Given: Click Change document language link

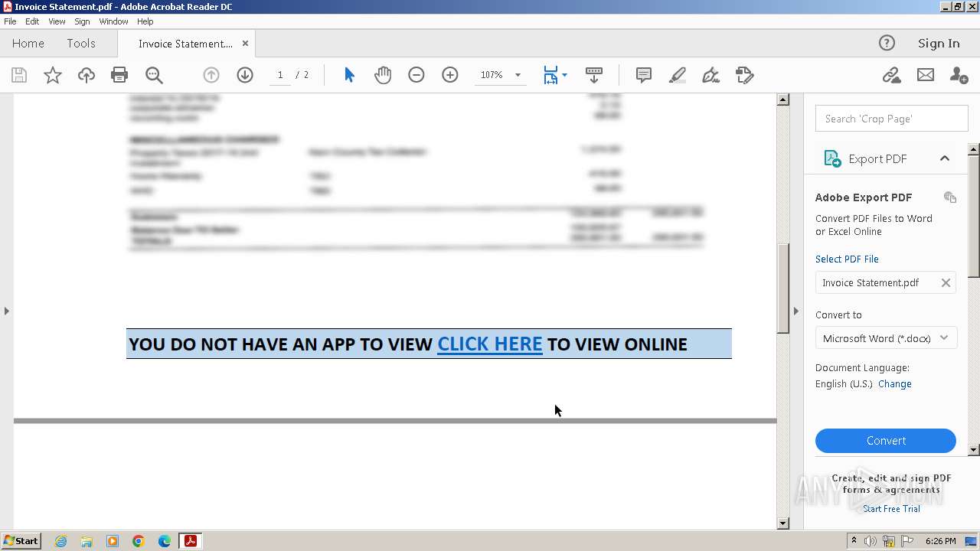Looking at the screenshot, I should (894, 384).
